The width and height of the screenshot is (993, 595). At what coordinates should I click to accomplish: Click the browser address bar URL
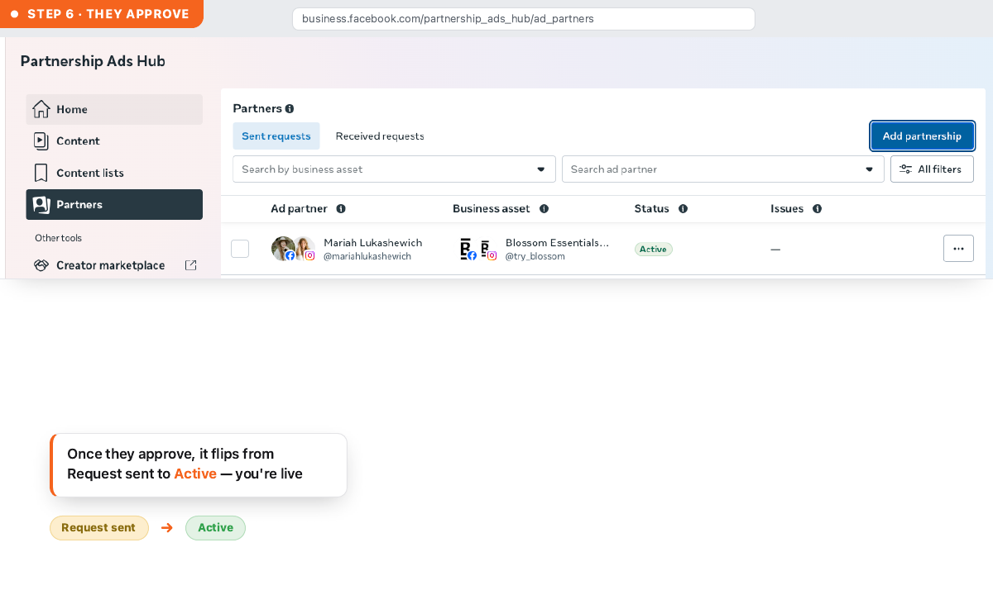(523, 18)
